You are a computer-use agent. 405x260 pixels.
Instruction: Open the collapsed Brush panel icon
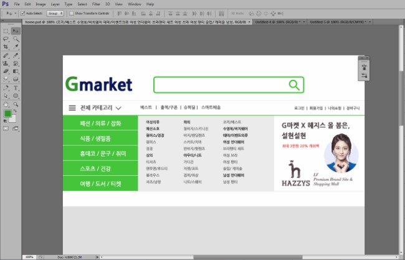364,67
